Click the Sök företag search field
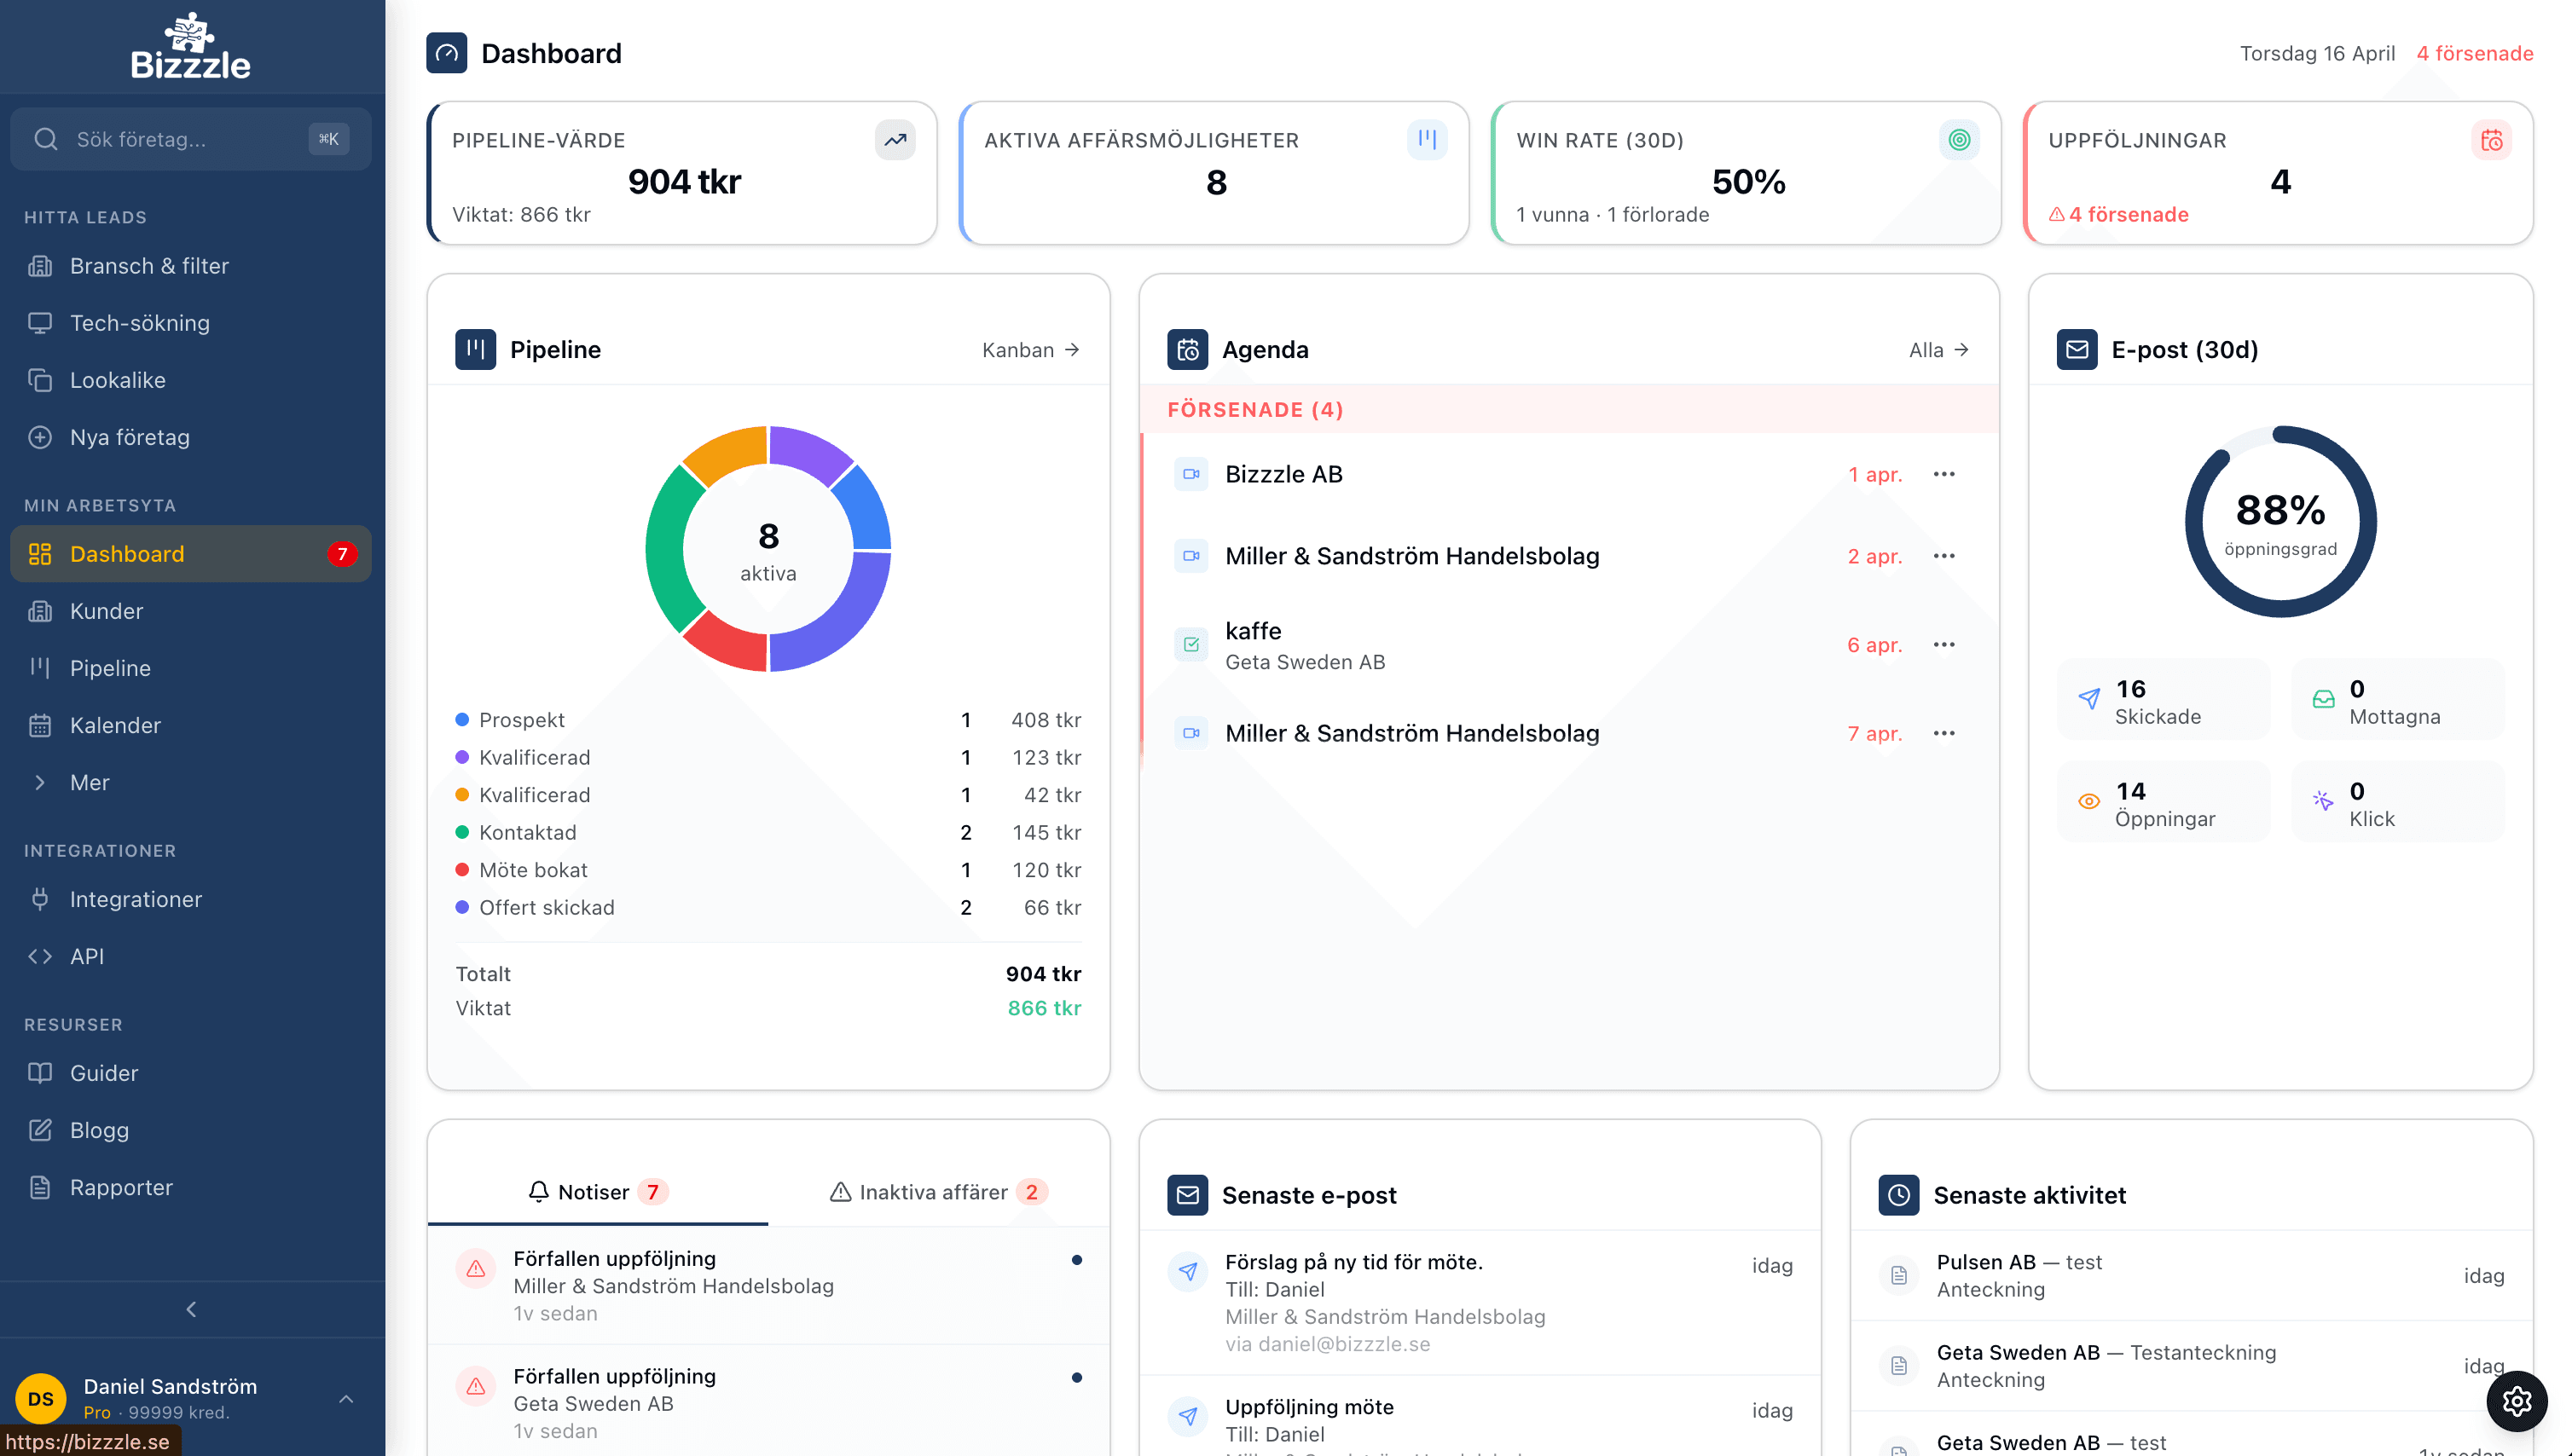Viewport: 2572px width, 1456px height. (160, 139)
